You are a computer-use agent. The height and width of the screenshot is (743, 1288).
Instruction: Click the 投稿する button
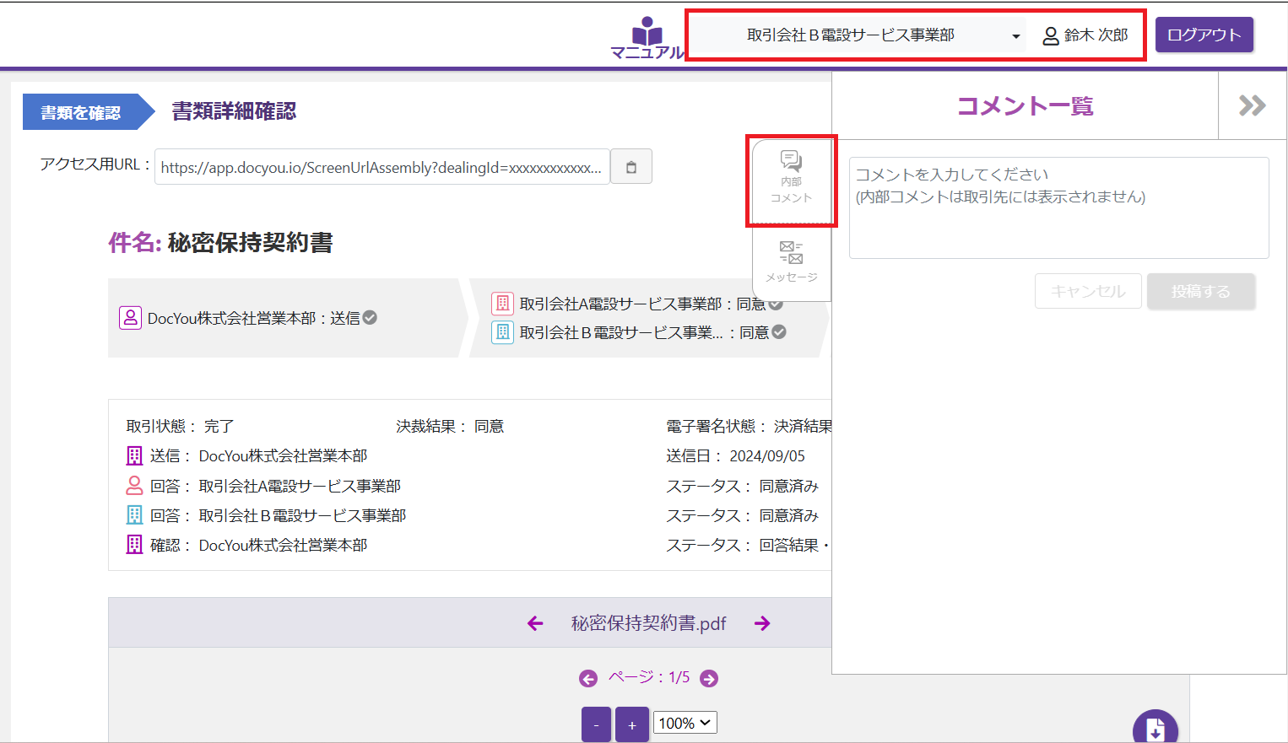pos(1200,291)
